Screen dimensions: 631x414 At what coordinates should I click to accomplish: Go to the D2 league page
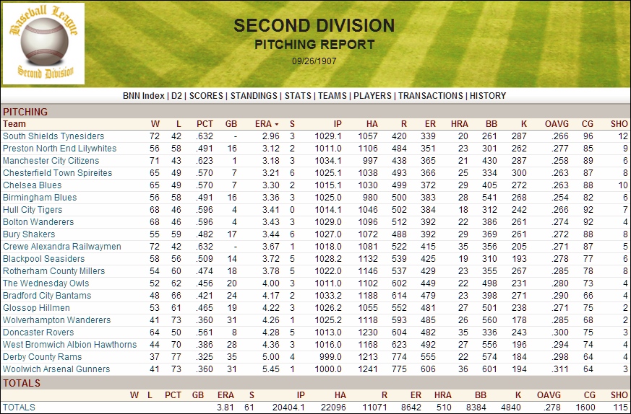tap(176, 96)
